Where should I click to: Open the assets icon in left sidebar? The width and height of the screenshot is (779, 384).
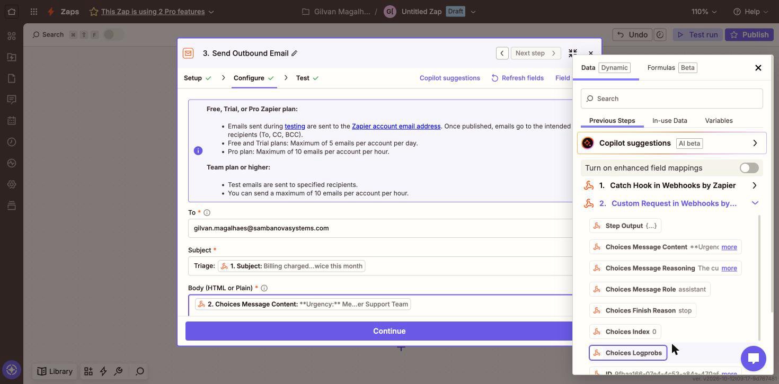(x=12, y=36)
